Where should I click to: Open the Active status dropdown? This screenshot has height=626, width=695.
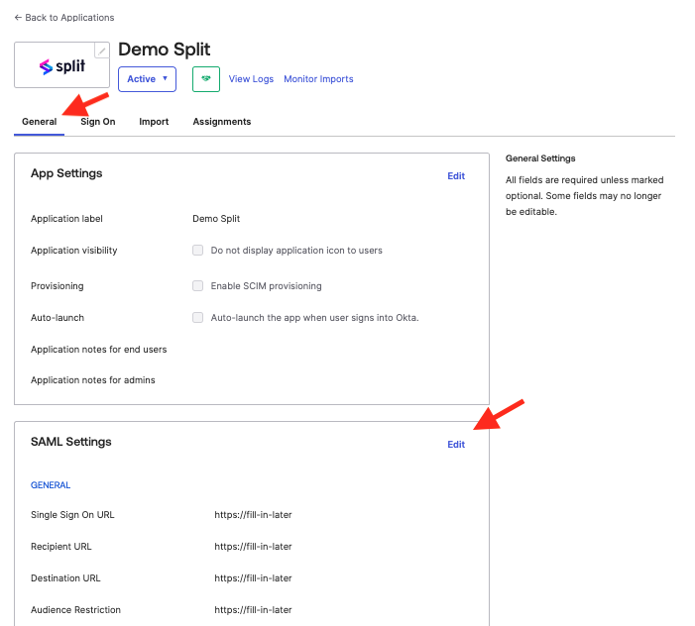coord(147,79)
